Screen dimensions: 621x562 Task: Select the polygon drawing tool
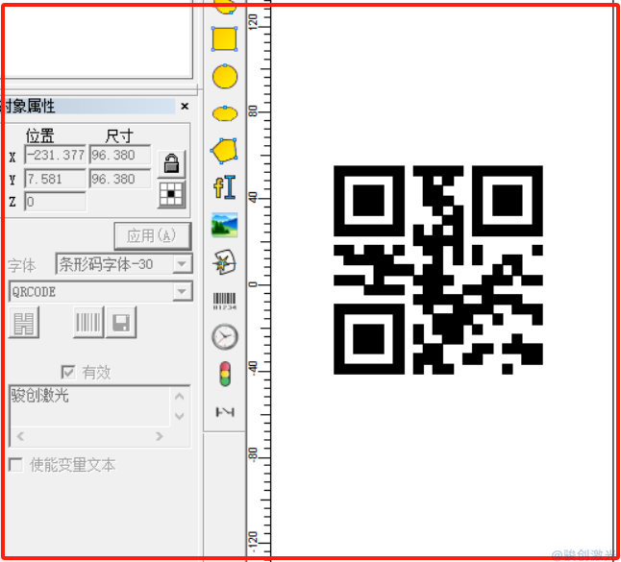(225, 151)
